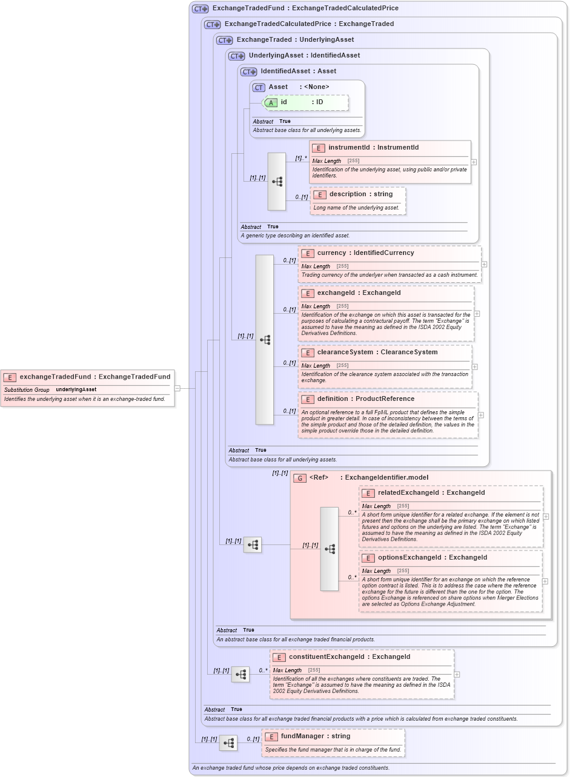Expand the instrumentId element

(474, 162)
